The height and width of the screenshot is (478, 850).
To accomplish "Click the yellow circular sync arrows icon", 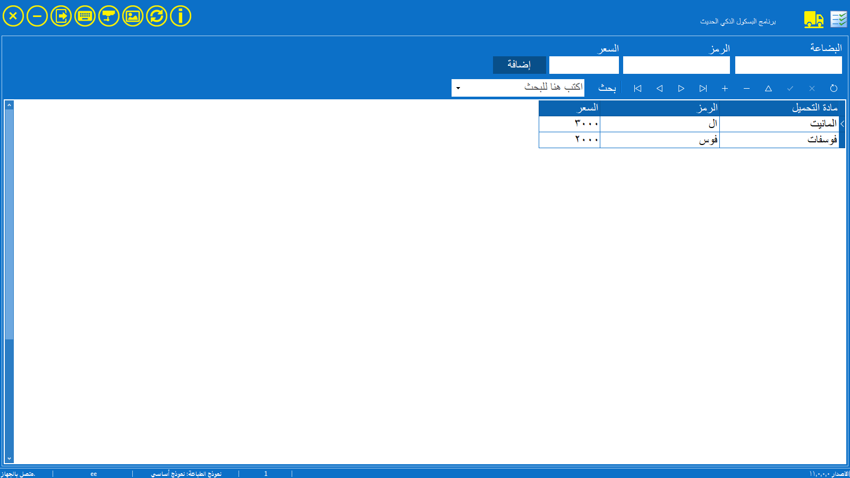I will pyautogui.click(x=157, y=16).
